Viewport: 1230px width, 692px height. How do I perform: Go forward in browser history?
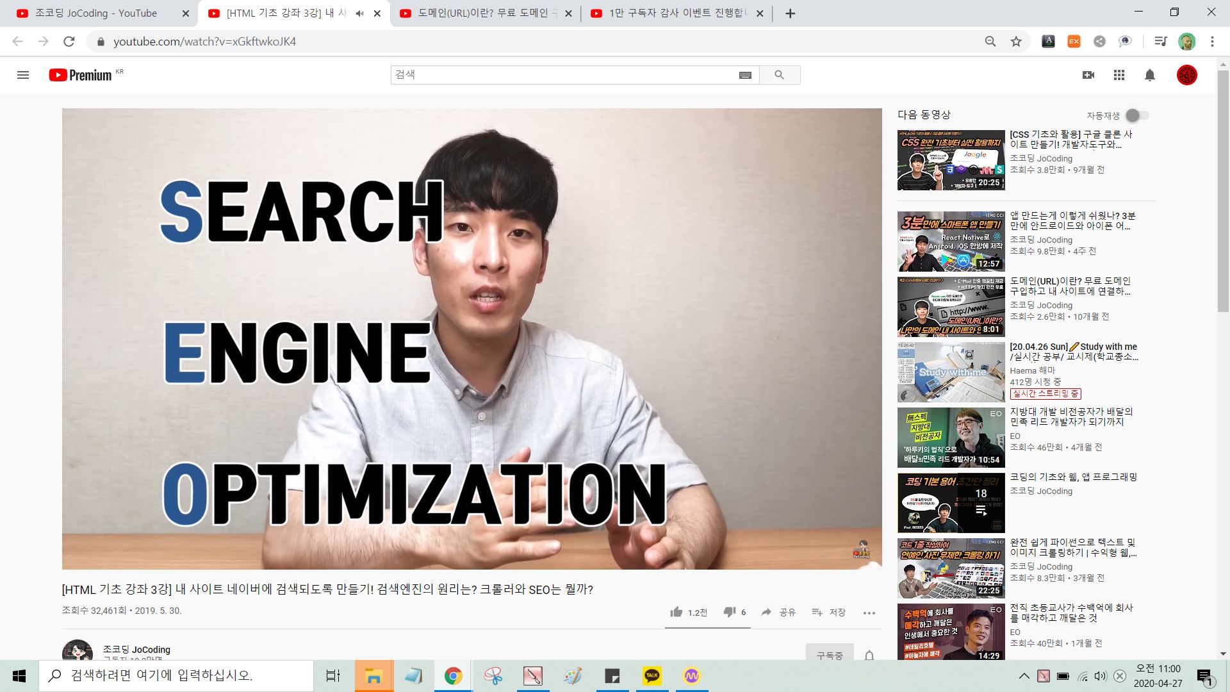(43, 42)
